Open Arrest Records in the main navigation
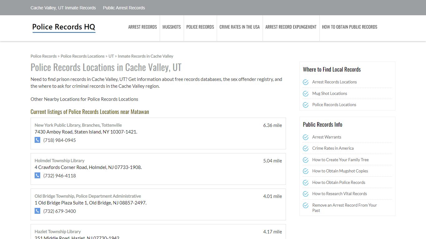The image size is (426, 239). click(x=143, y=27)
